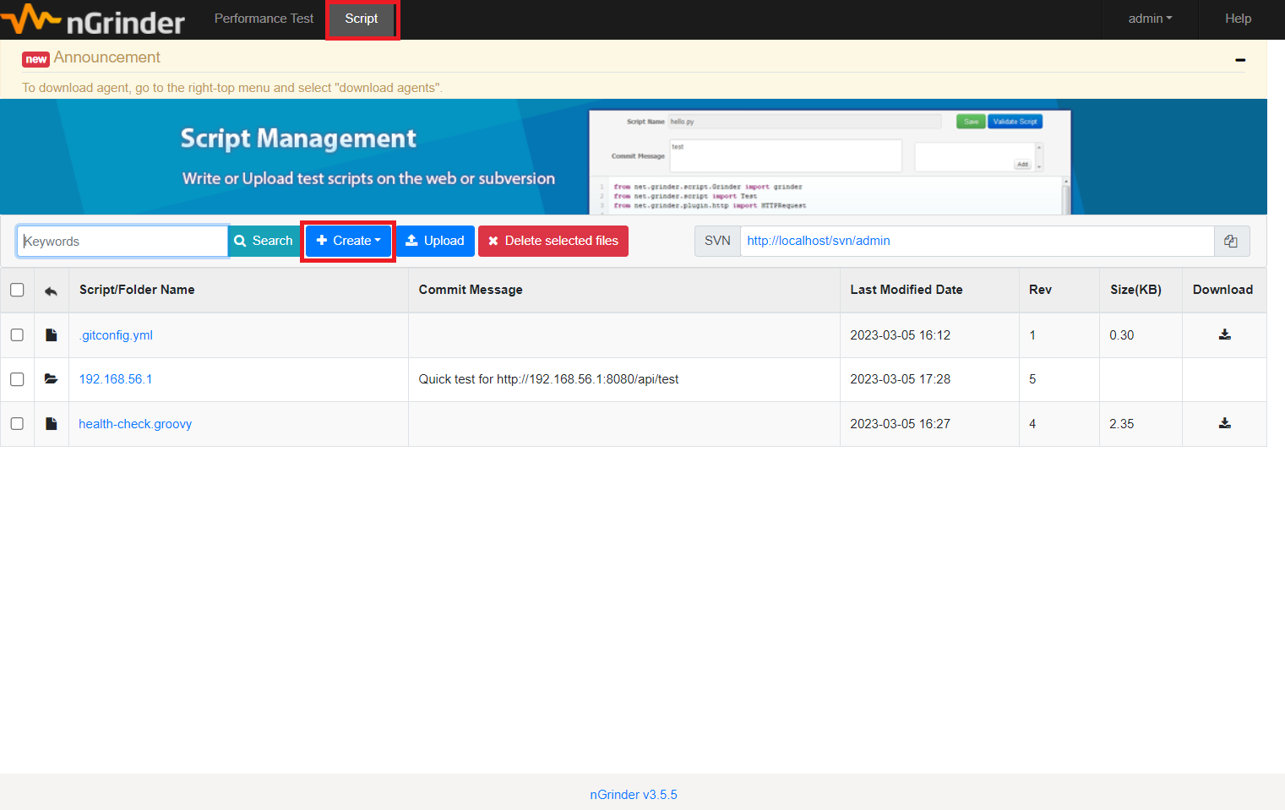1285x810 pixels.
Task: Click the Upload button
Action: point(435,241)
